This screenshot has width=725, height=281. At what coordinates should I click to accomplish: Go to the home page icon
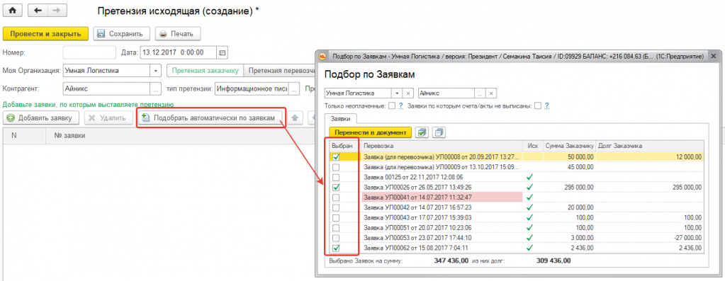pyautogui.click(x=13, y=10)
